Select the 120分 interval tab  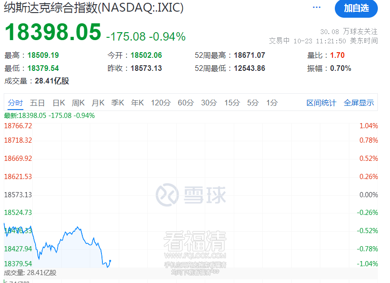(160, 103)
